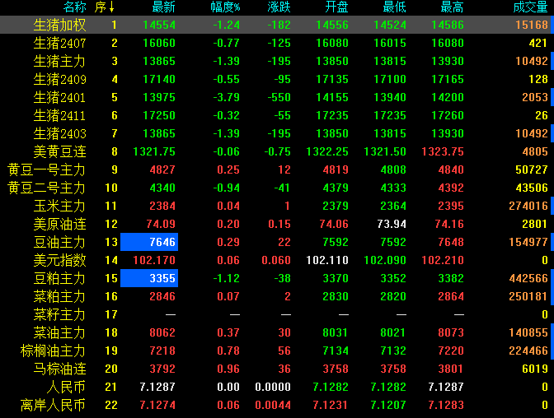Click the volume value 442566

(528, 278)
